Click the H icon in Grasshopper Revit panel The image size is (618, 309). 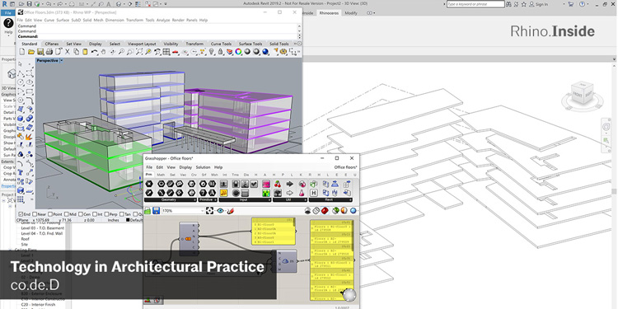click(314, 193)
